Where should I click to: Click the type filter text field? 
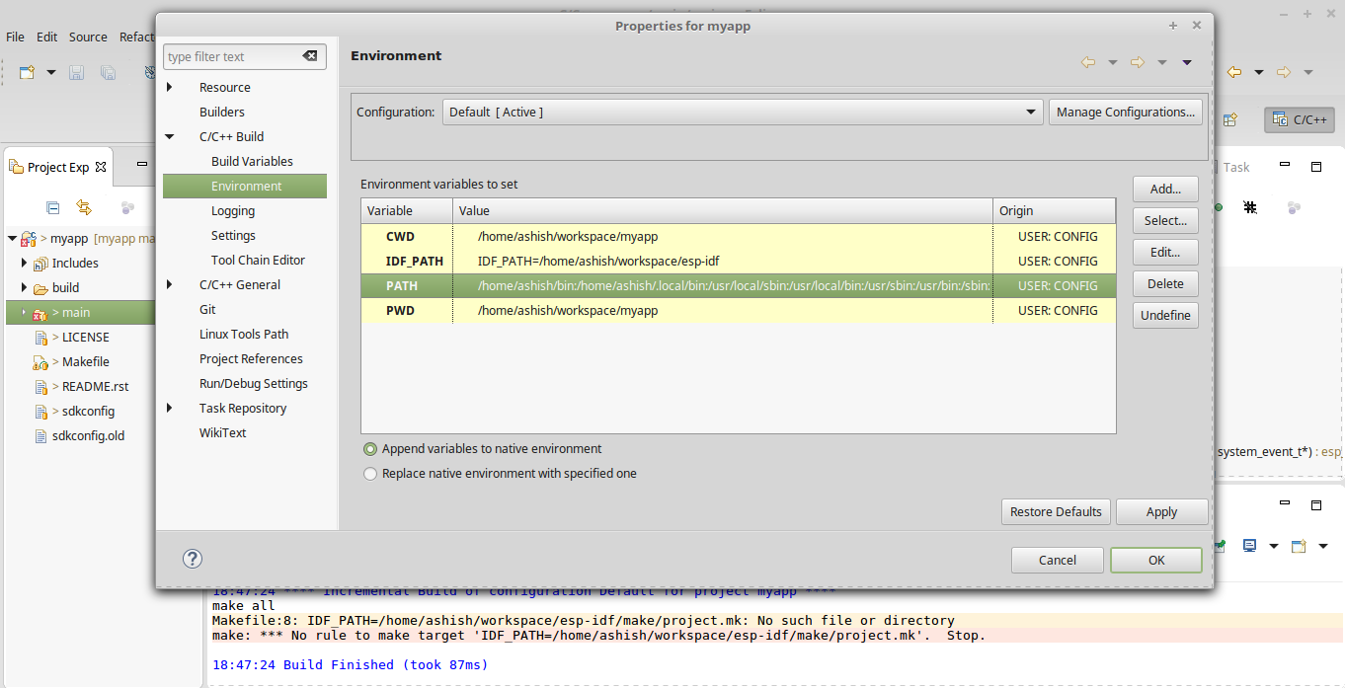pyautogui.click(x=231, y=56)
